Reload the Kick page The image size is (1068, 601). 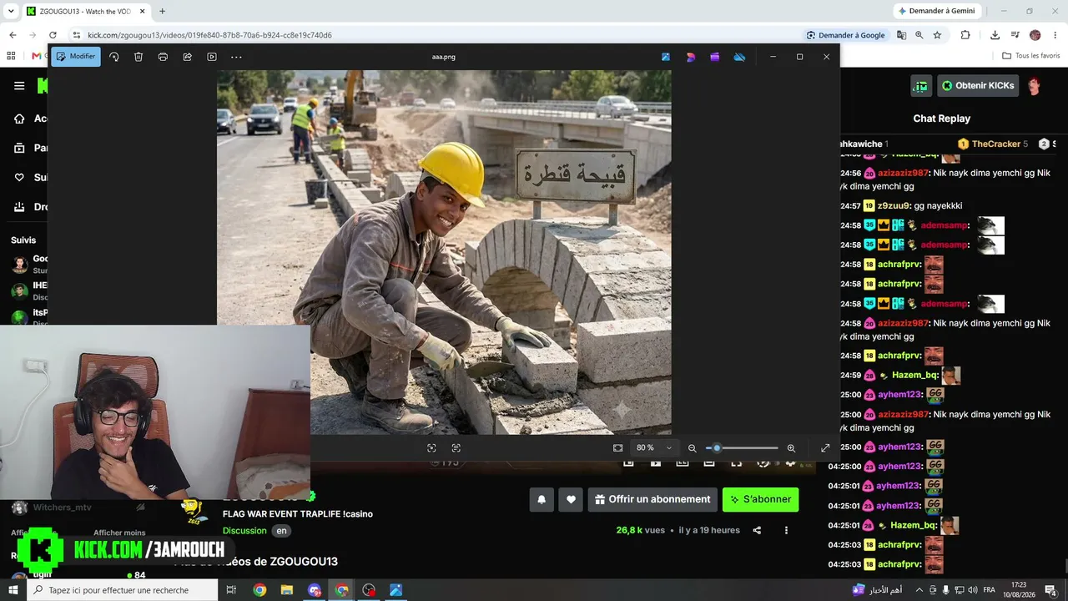[53, 35]
